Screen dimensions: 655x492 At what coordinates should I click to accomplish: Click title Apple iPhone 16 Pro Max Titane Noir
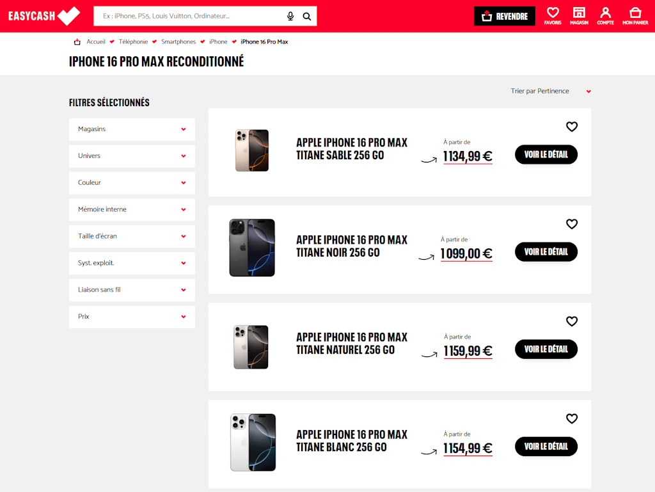click(352, 246)
